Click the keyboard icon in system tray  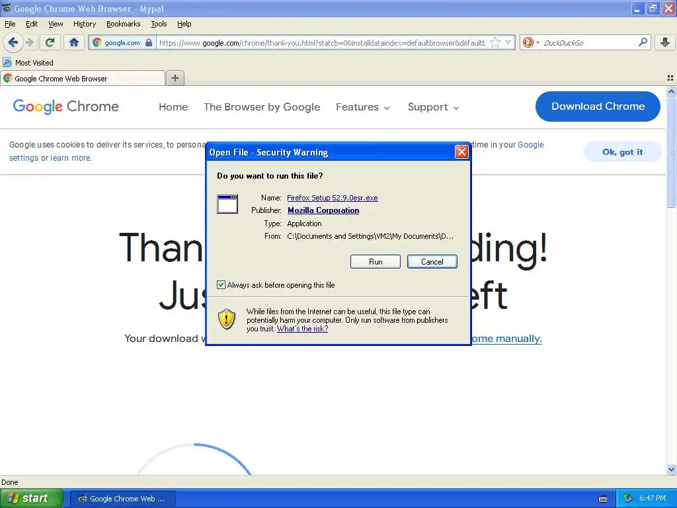coord(603,499)
